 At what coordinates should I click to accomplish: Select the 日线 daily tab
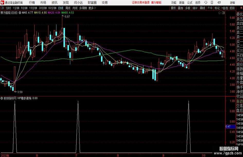pyautogui.click(x=61, y=8)
